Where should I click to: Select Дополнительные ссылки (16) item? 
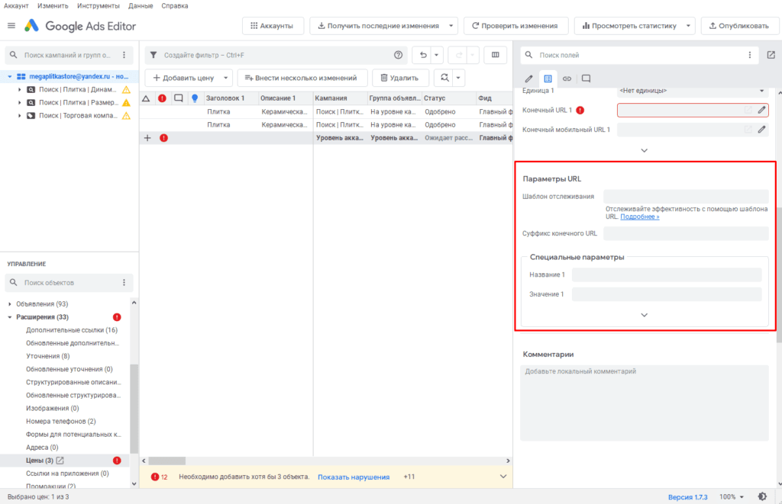point(71,330)
